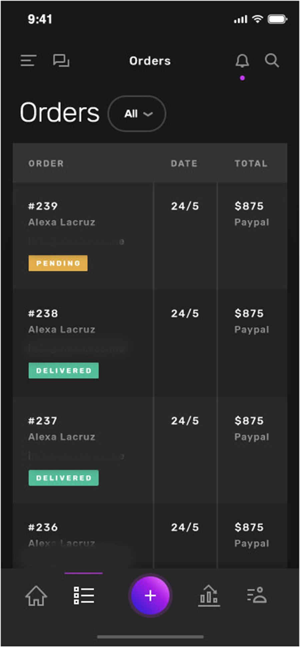
Task: Click the PENDING status badge
Action: 58,263
